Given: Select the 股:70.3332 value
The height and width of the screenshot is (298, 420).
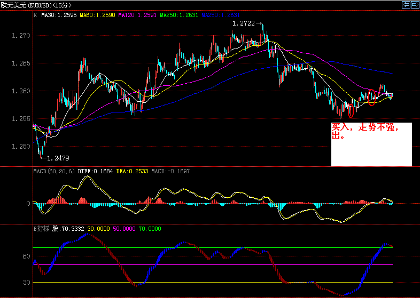Looking at the screenshot, I should coord(68,229).
